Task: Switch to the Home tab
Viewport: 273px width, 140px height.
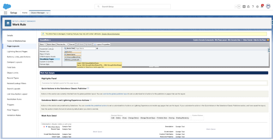Action: [25, 13]
